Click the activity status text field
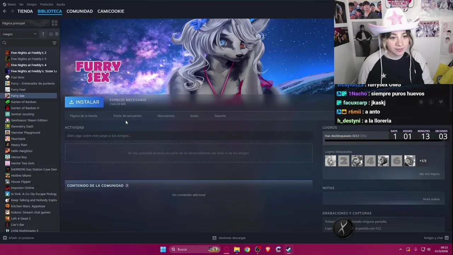 [189, 136]
